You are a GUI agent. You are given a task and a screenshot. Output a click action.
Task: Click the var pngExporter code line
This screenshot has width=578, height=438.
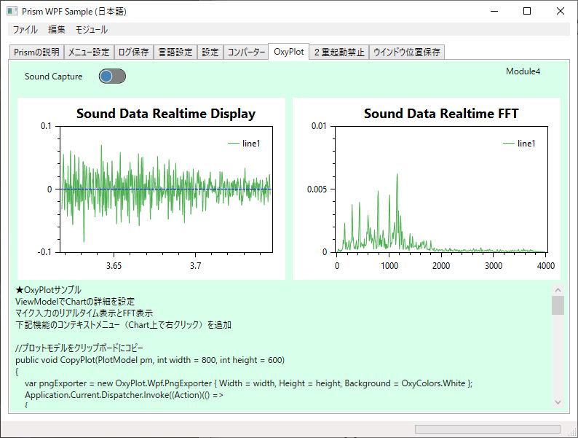pyautogui.click(x=249, y=383)
